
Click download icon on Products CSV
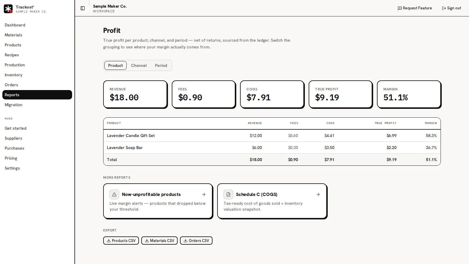pos(108,241)
